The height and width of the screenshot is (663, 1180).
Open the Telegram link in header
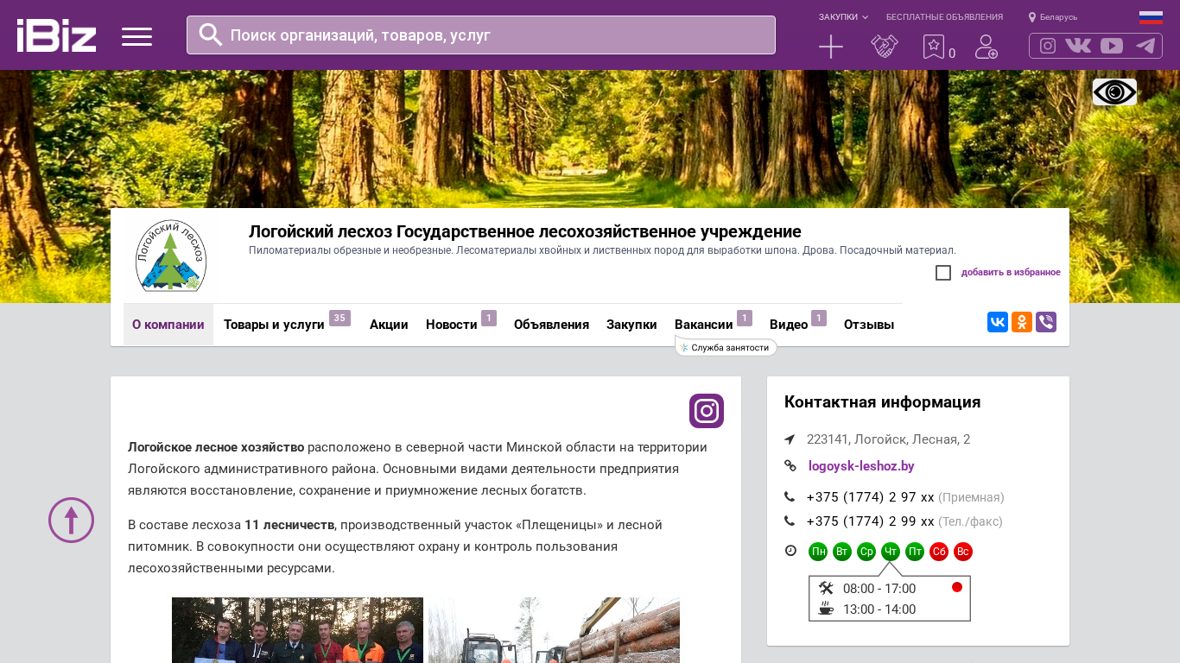[1145, 46]
